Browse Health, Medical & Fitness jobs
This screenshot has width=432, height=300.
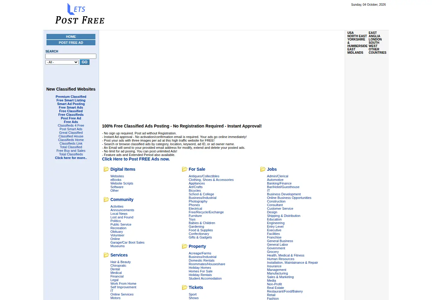[x=286, y=255]
